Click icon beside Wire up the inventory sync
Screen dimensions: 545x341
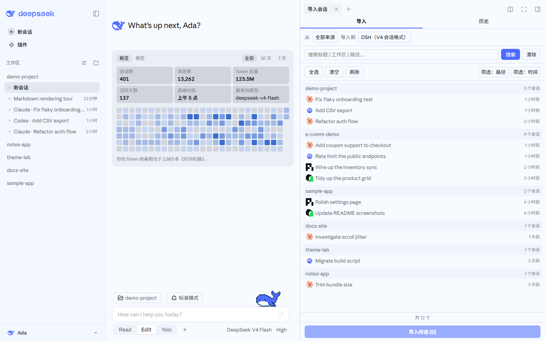(310, 167)
